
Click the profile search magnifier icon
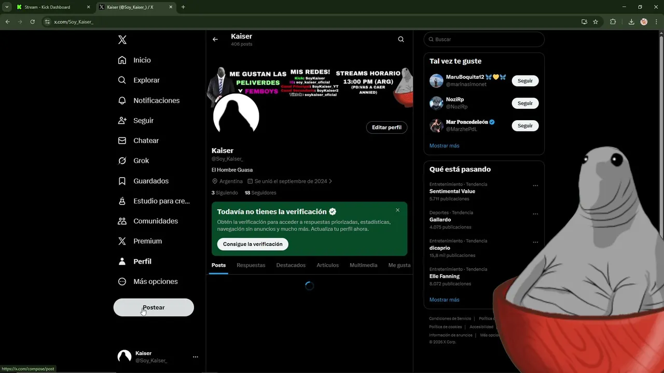click(x=401, y=39)
